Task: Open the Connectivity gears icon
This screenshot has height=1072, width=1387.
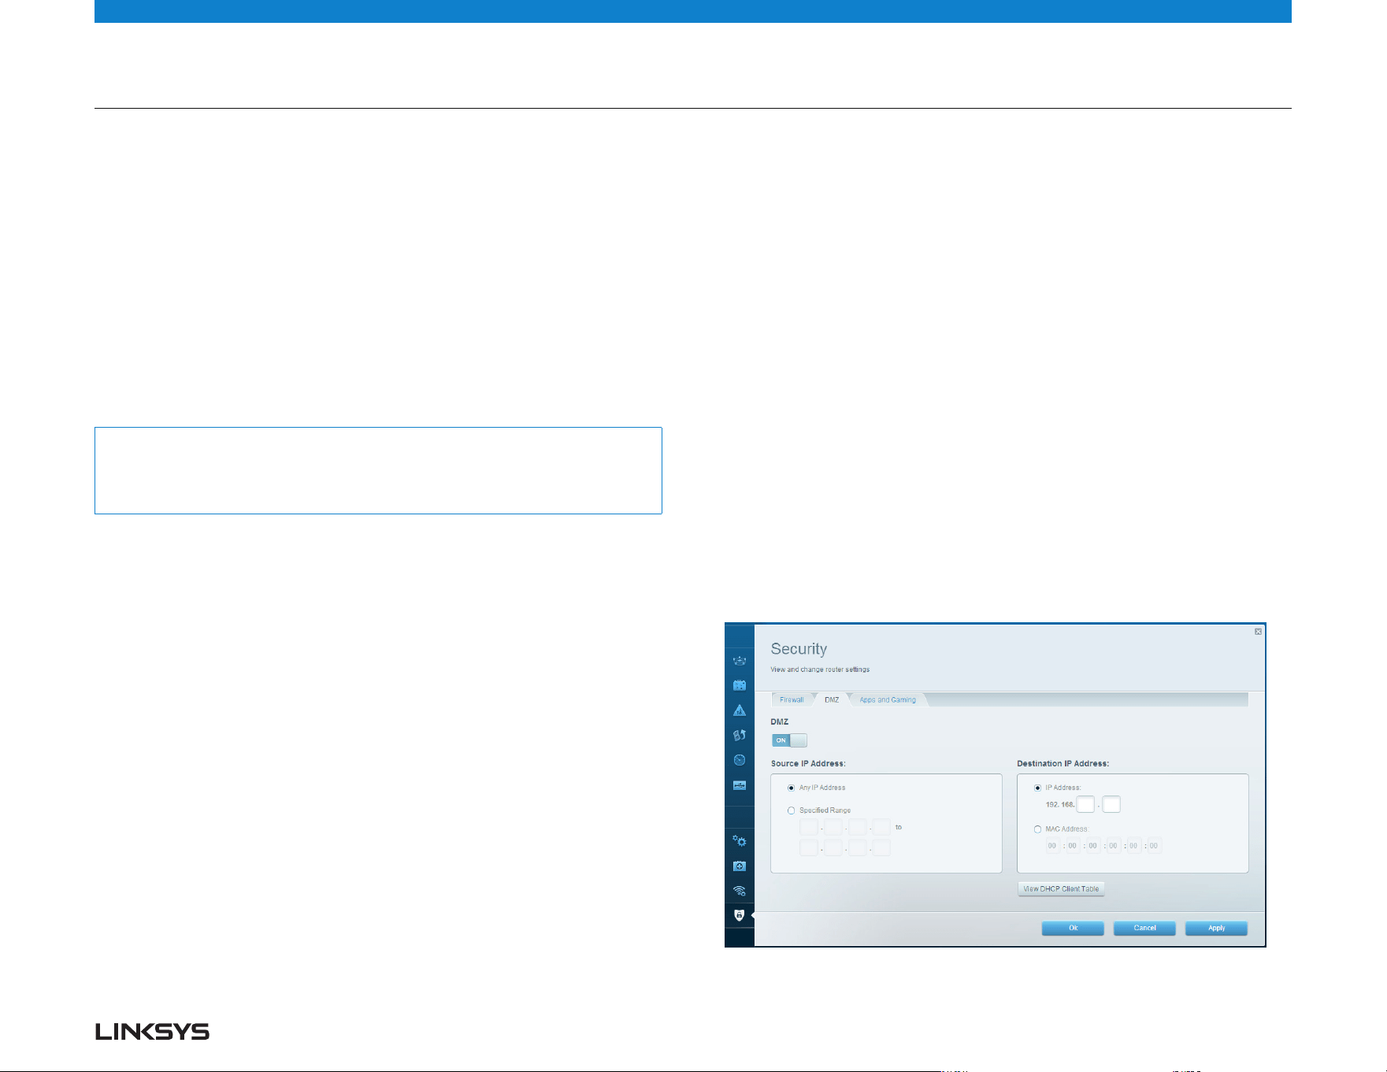Action: coord(739,841)
